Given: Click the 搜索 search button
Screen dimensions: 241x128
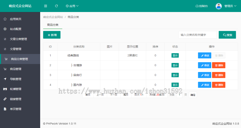Looking at the screenshot, I should point(227,35).
